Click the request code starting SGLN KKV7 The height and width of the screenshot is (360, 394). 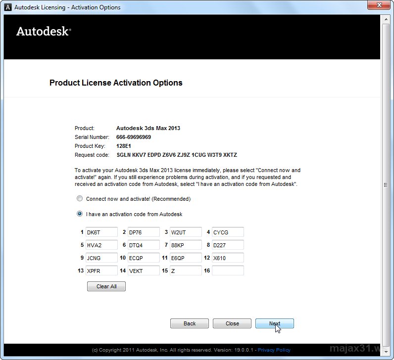click(177, 155)
